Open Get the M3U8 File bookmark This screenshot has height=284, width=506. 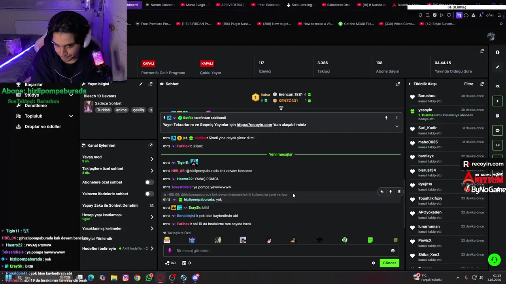356,24
